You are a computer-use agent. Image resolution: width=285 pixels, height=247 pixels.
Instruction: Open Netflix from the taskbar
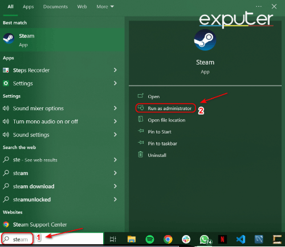[x=222, y=239]
